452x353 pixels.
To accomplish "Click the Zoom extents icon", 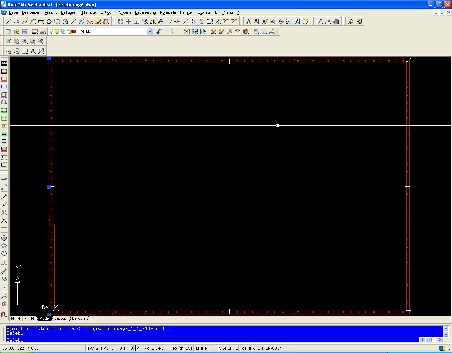I will [33, 41].
